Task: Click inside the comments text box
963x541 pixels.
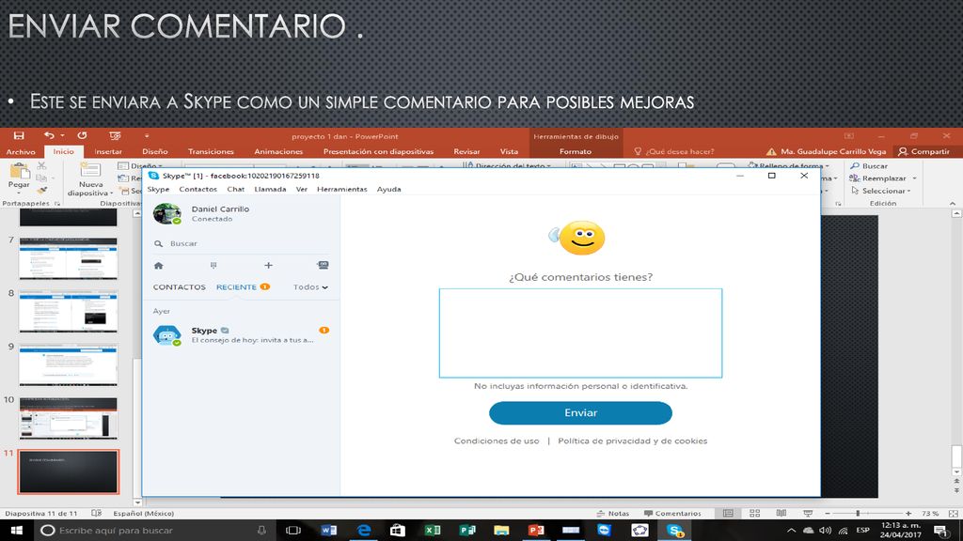Action: [x=580, y=333]
